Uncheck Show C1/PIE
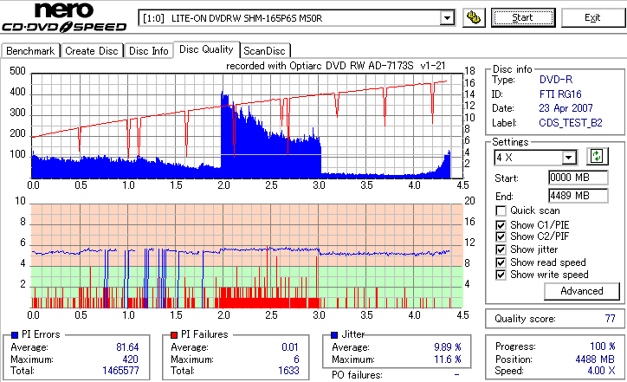The image size is (627, 382). click(501, 225)
